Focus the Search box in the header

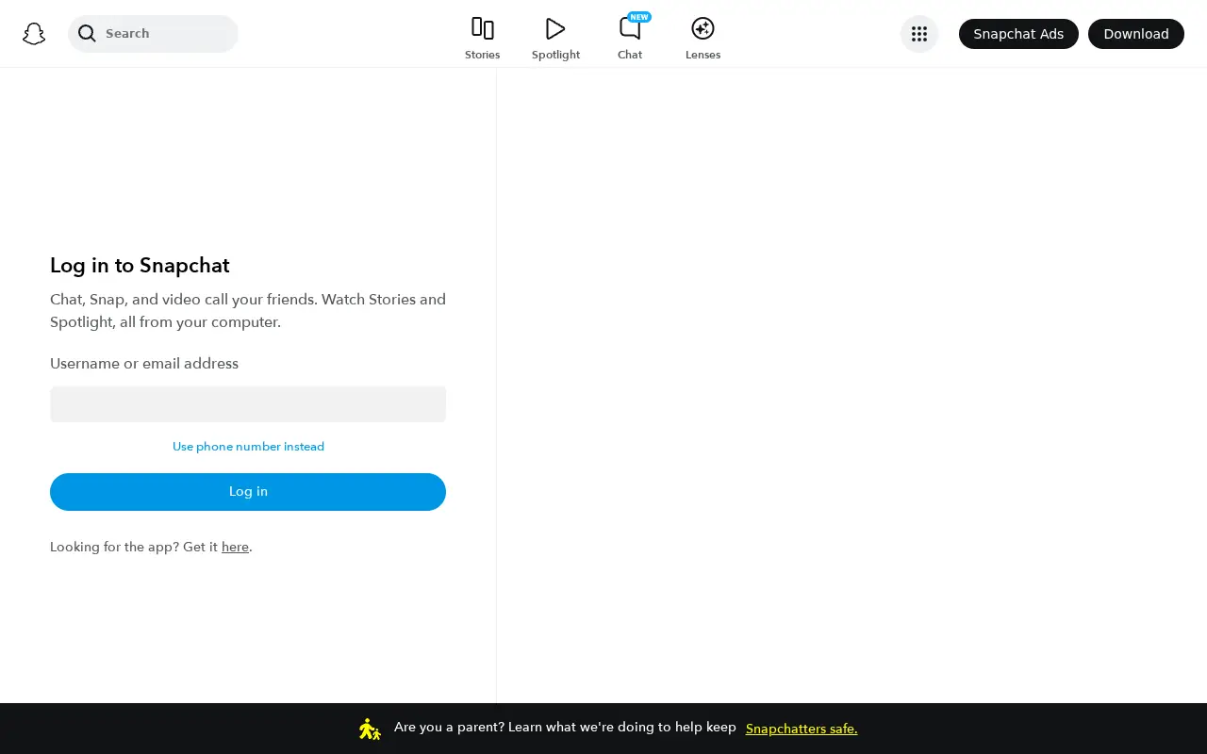153,34
